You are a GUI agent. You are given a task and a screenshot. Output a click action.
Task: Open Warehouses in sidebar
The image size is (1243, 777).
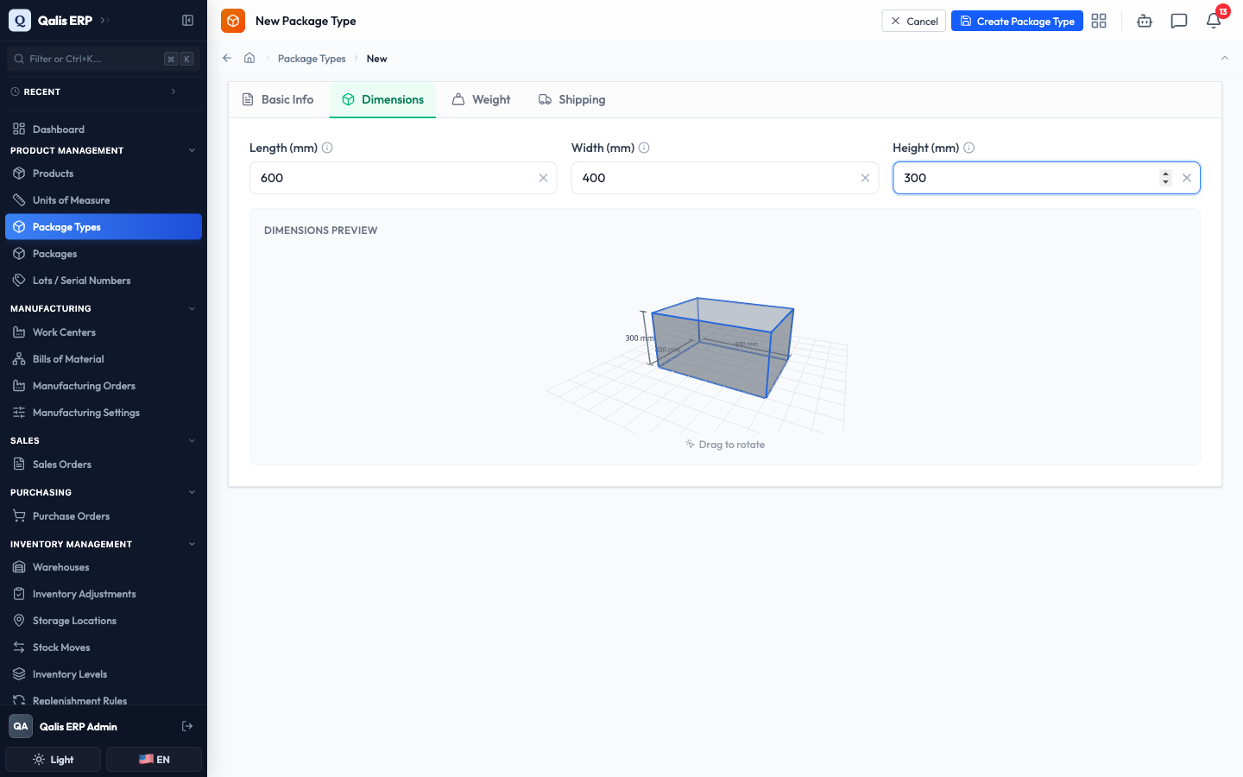(x=104, y=567)
